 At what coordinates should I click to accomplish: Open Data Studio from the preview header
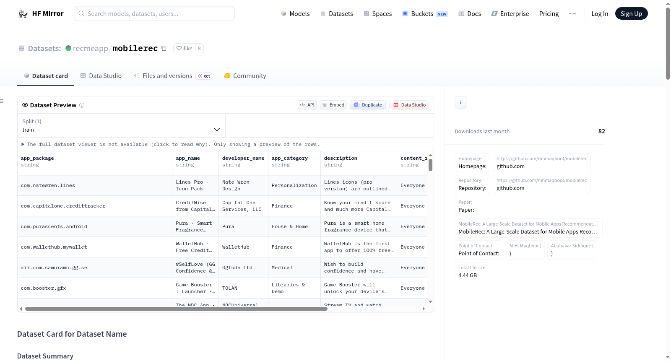coord(409,105)
